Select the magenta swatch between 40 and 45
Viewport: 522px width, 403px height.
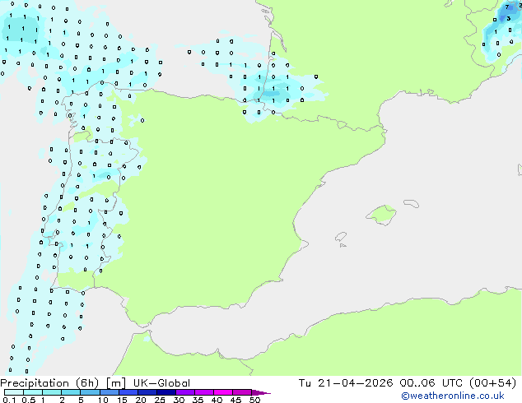tap(223, 392)
